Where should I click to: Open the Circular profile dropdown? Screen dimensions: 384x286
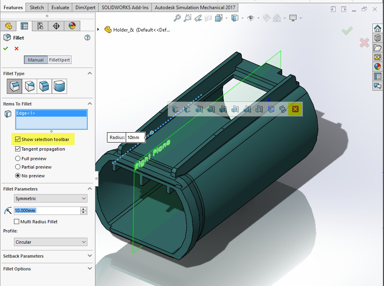(50, 242)
